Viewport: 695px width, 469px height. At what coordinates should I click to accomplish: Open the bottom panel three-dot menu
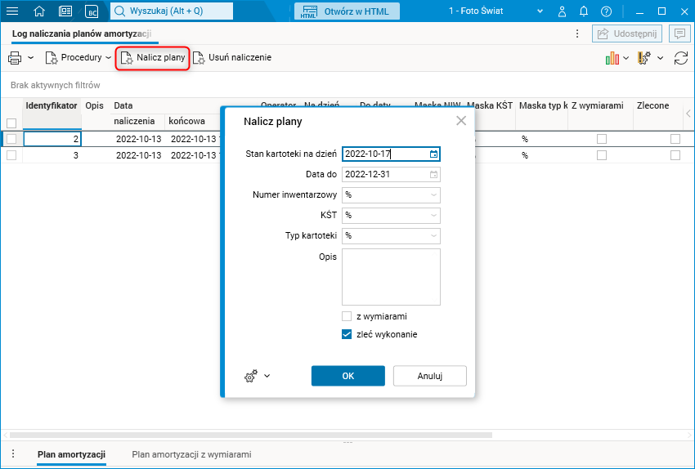[13, 453]
